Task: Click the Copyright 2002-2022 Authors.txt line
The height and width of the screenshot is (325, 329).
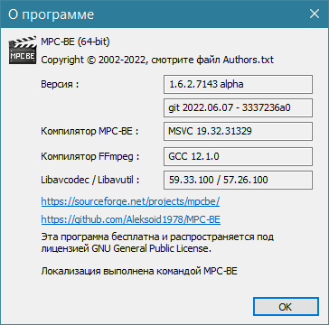Action: tap(157, 60)
